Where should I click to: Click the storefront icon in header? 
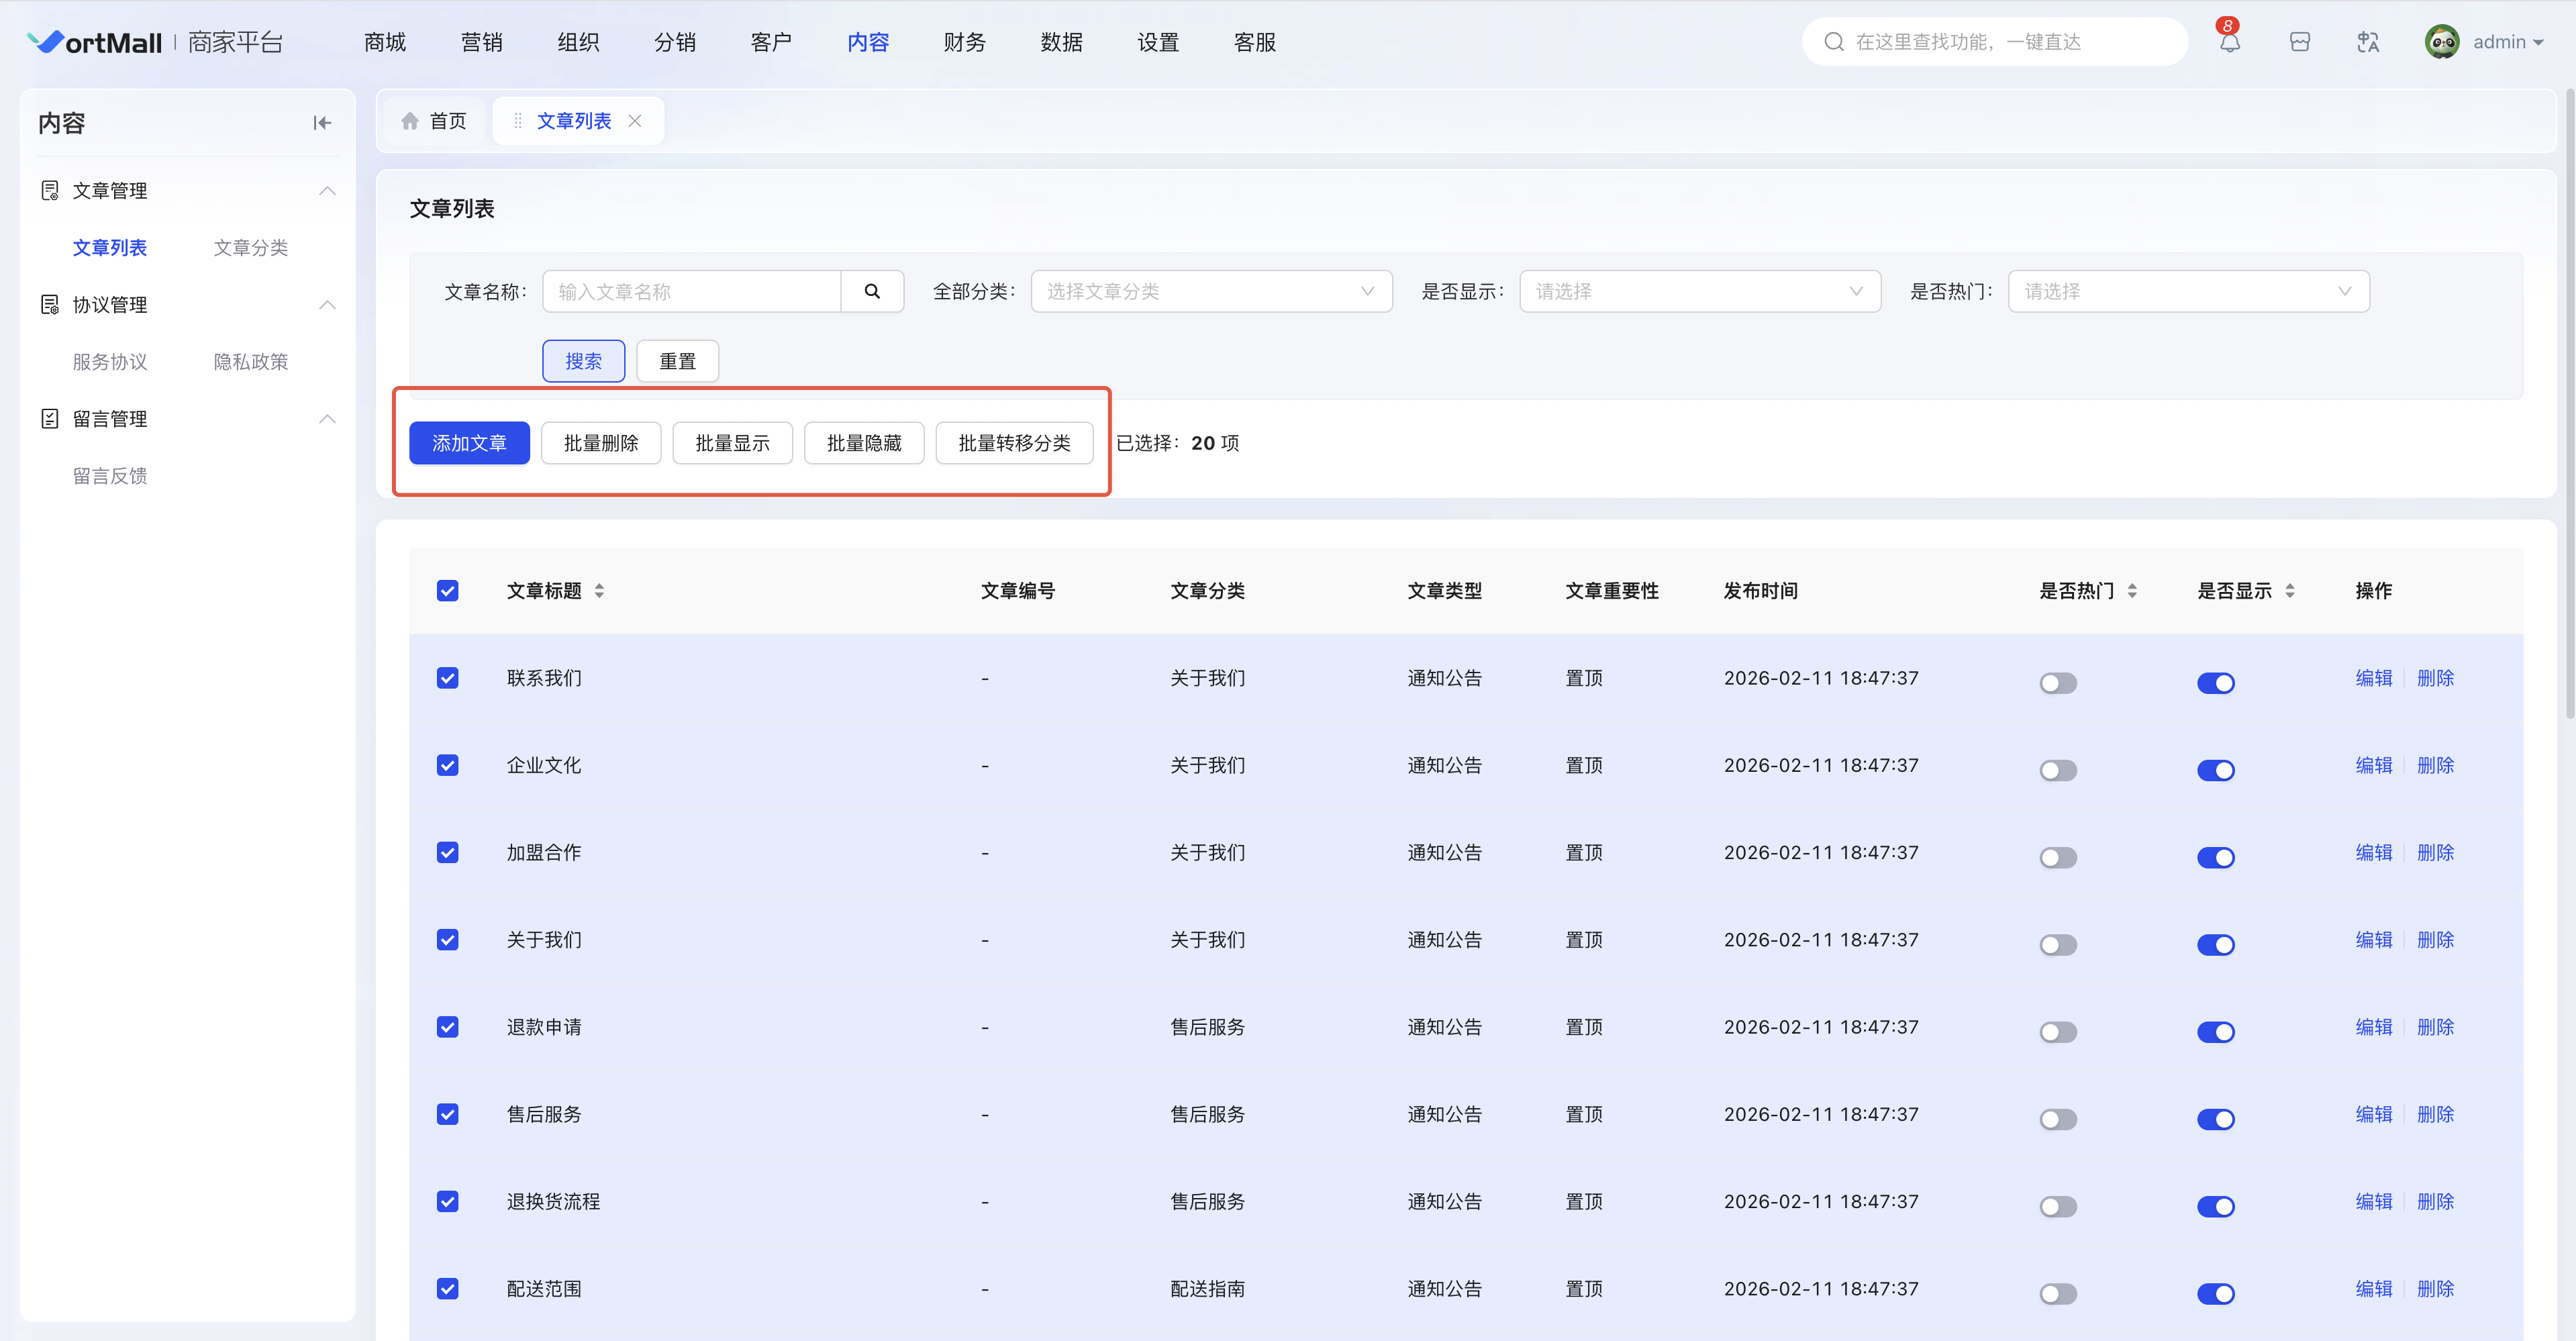tap(2299, 42)
